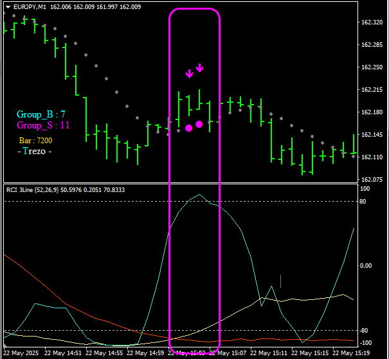This screenshot has width=389, height=359.
Task: Click the 22 May 14:51 time label
Action: (63, 353)
